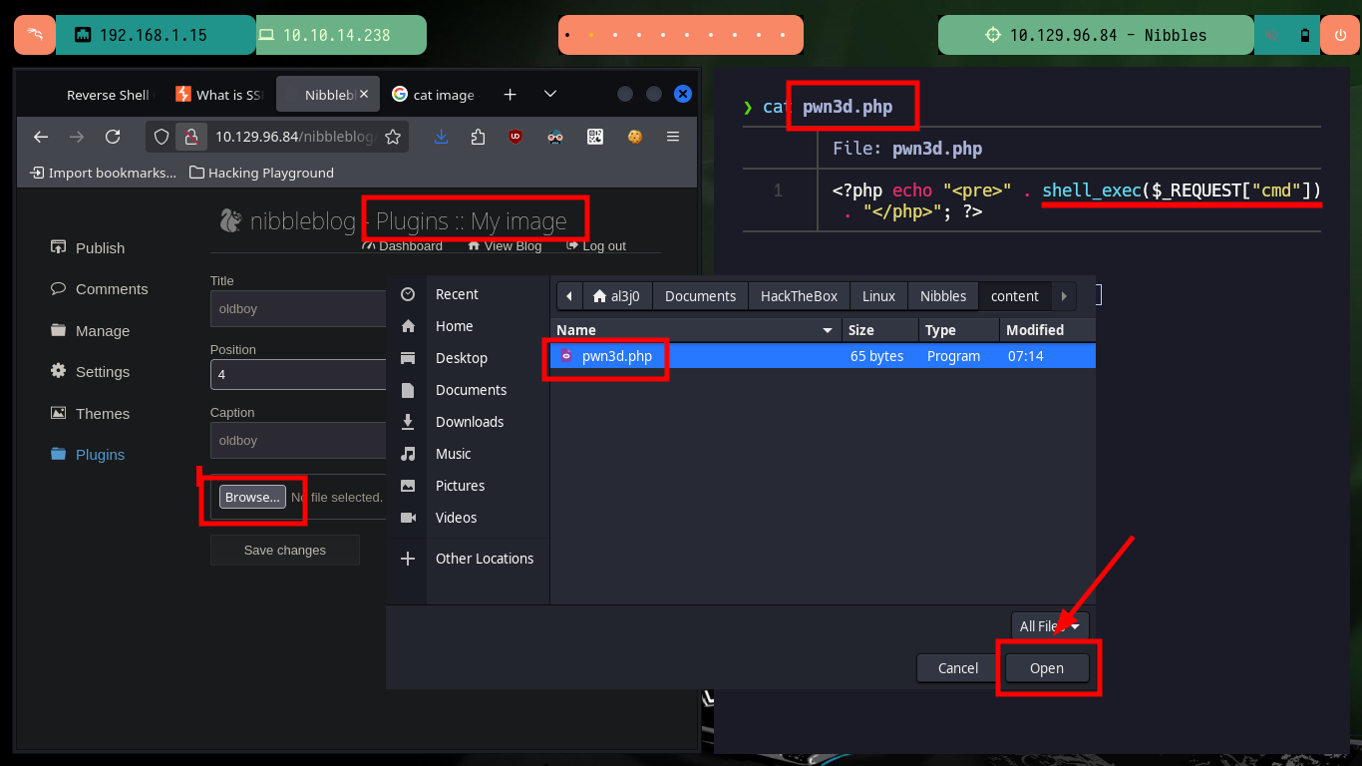The height and width of the screenshot is (766, 1362).
Task: Go to Nibbles path segment
Action: tap(943, 296)
